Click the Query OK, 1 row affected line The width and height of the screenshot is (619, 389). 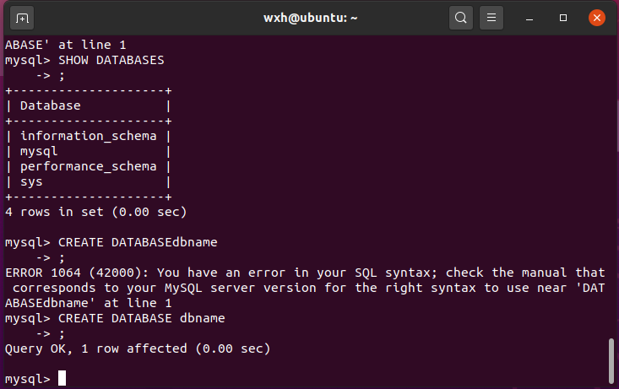[138, 348]
